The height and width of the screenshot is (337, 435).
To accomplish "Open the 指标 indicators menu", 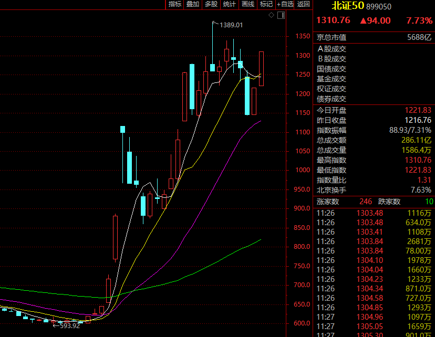I will coord(175,4).
